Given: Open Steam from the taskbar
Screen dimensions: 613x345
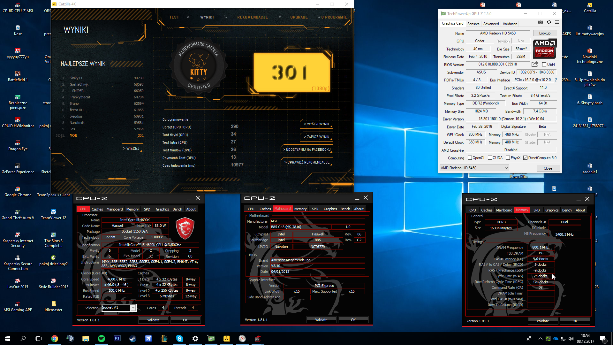Looking at the screenshot, I should 132,339.
